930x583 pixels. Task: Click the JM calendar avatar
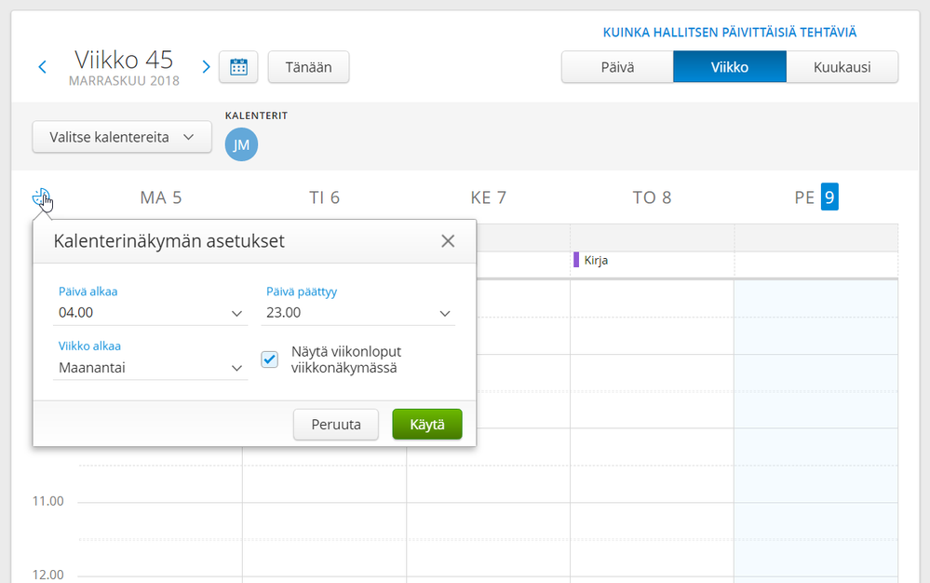241,143
